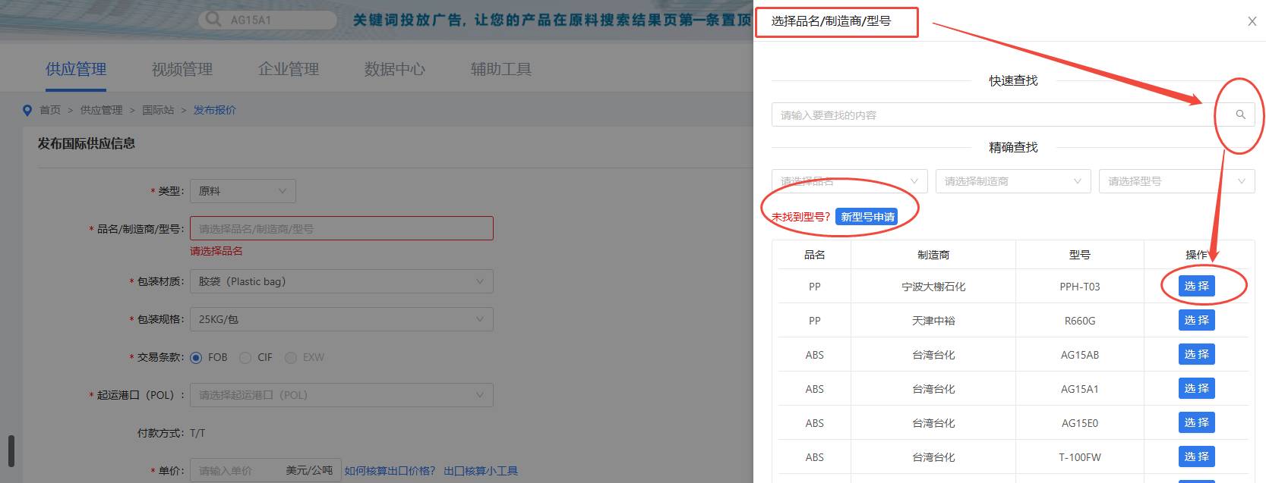This screenshot has height=483, width=1266.
Task: Select the FOB trade term radio
Action: click(x=196, y=357)
